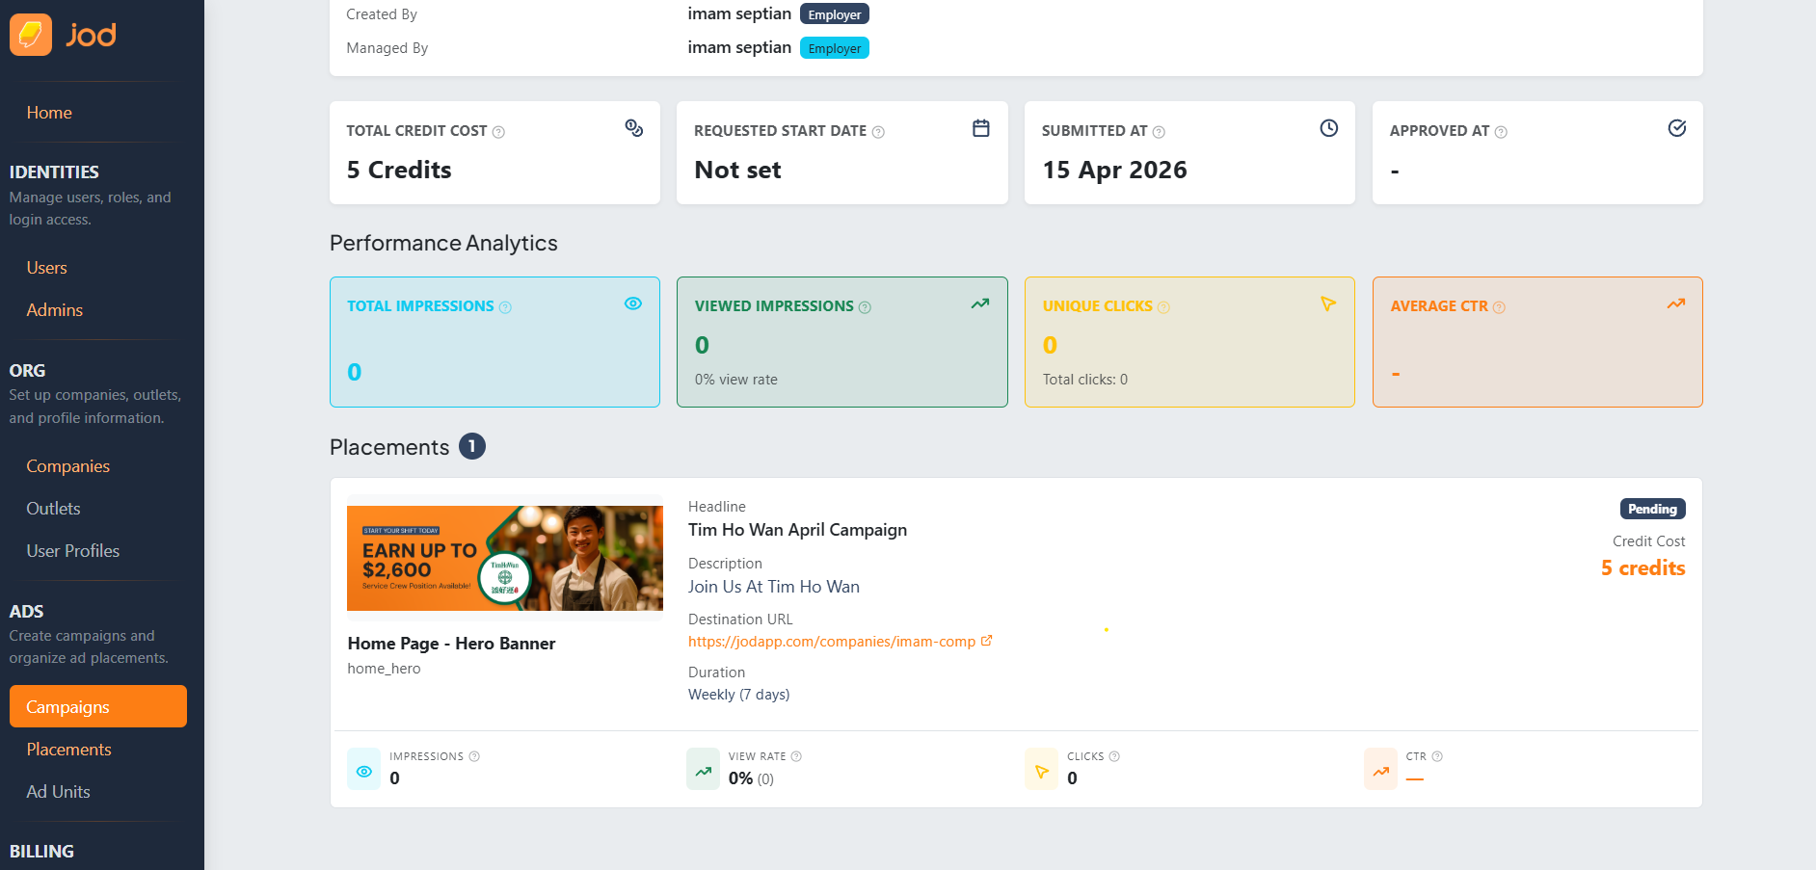Click the green trend icon beside View Rate
Screen dimensions: 1816x870
pos(704,771)
